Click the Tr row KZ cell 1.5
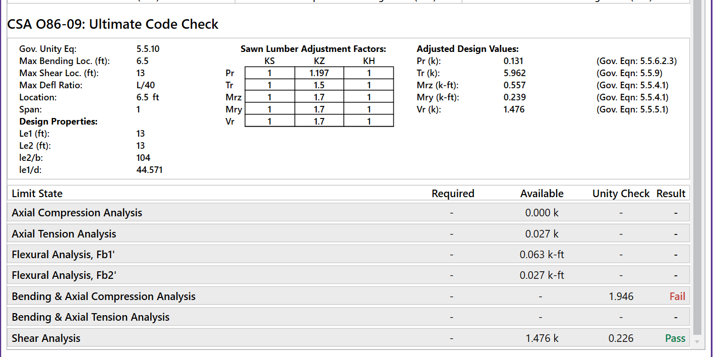This screenshot has height=357, width=714. (319, 85)
